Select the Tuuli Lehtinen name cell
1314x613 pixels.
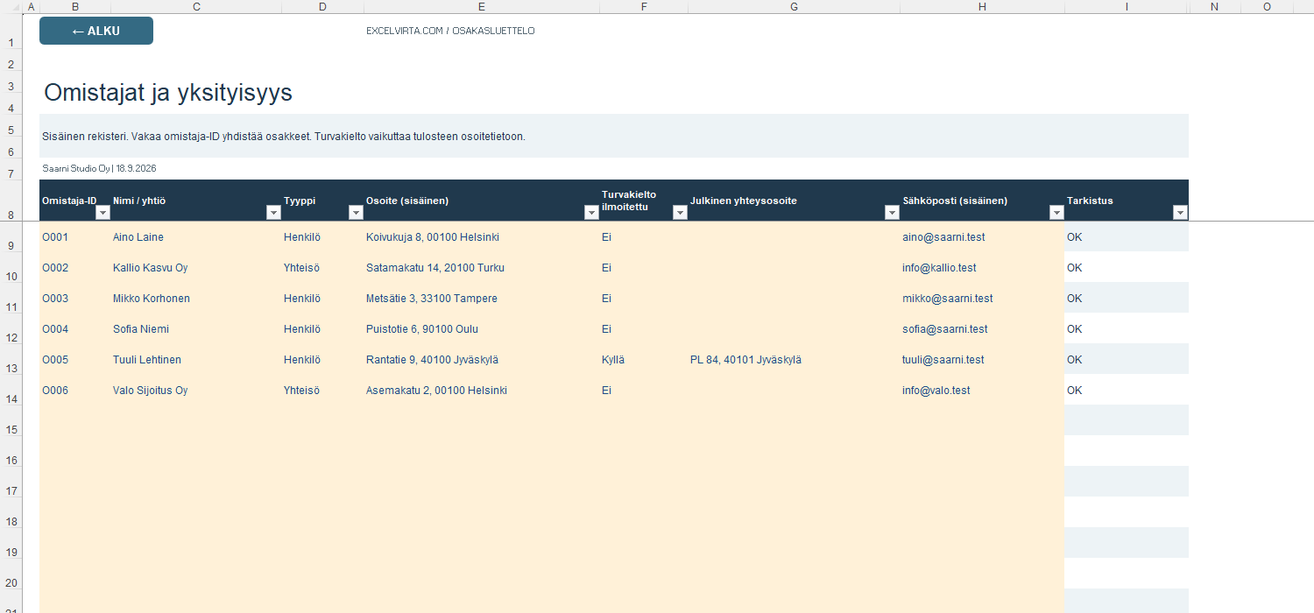(196, 360)
